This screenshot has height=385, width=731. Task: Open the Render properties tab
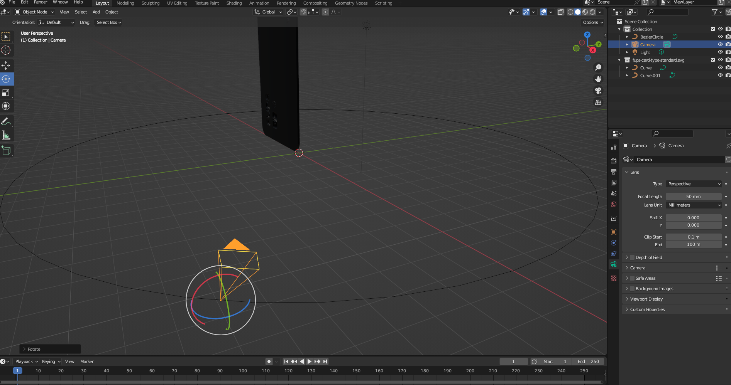pyautogui.click(x=614, y=161)
